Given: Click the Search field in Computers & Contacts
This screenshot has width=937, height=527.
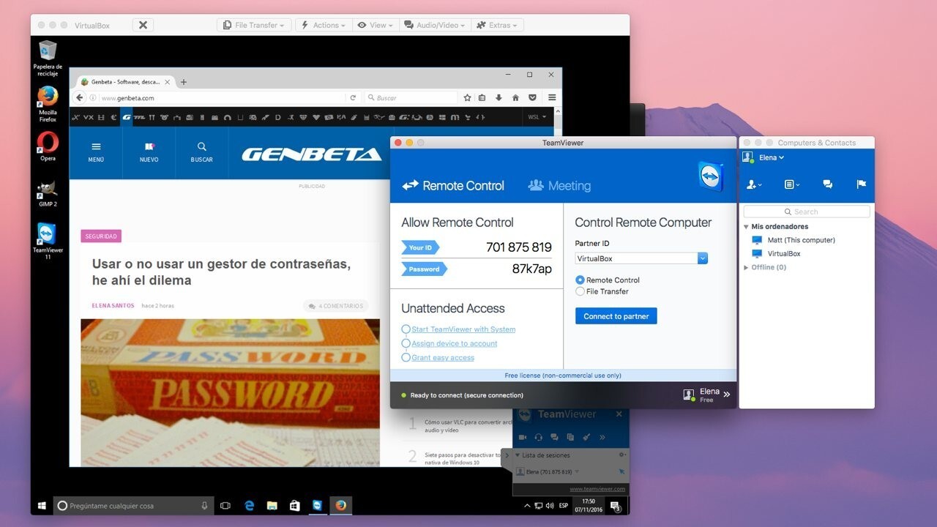Looking at the screenshot, I should 807,211.
